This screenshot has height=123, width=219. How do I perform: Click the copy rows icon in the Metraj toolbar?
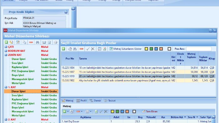click(72, 111)
